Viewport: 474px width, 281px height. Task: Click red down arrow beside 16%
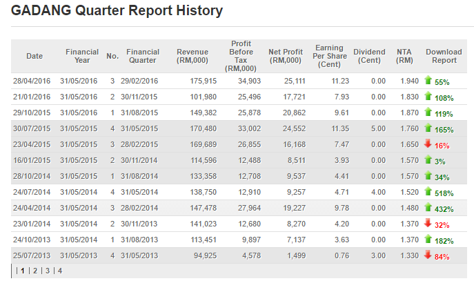(x=428, y=144)
